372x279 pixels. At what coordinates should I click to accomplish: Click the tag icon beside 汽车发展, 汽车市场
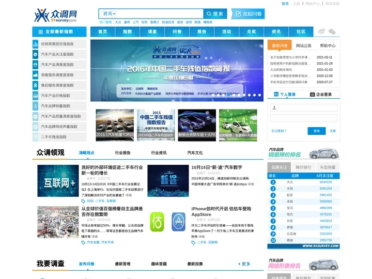pos(83,242)
